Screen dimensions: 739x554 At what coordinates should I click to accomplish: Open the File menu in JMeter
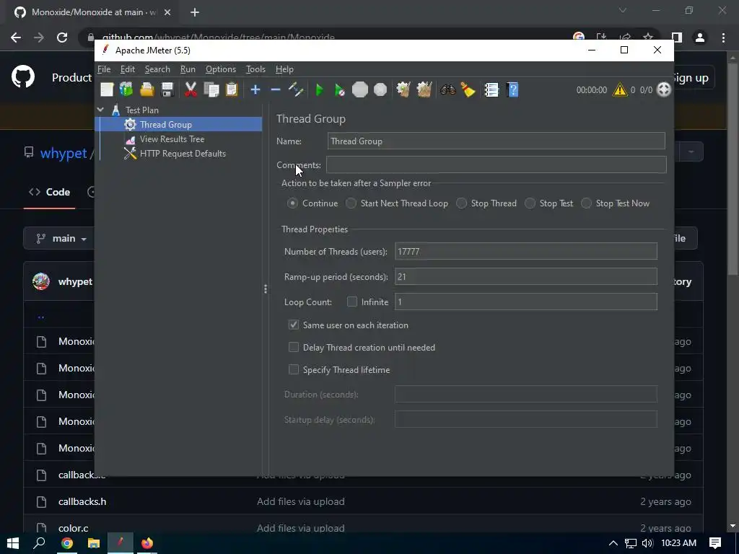pyautogui.click(x=104, y=69)
